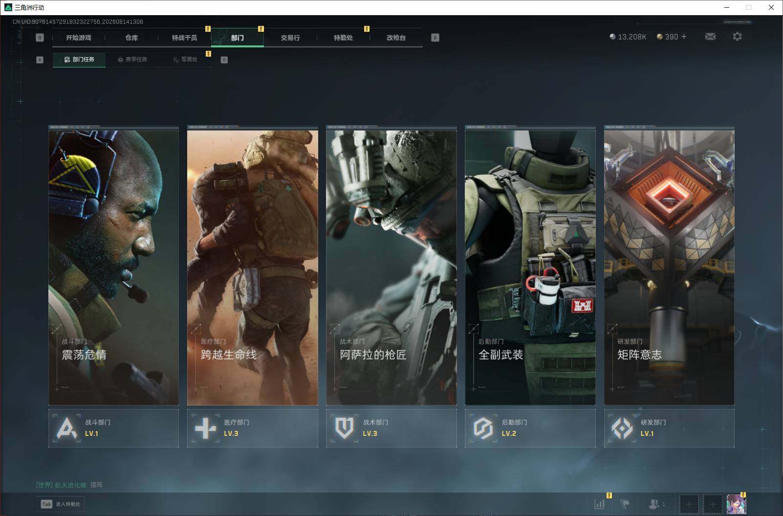The height and width of the screenshot is (516, 783).
Task: Open the player avatar profile
Action: click(x=736, y=504)
